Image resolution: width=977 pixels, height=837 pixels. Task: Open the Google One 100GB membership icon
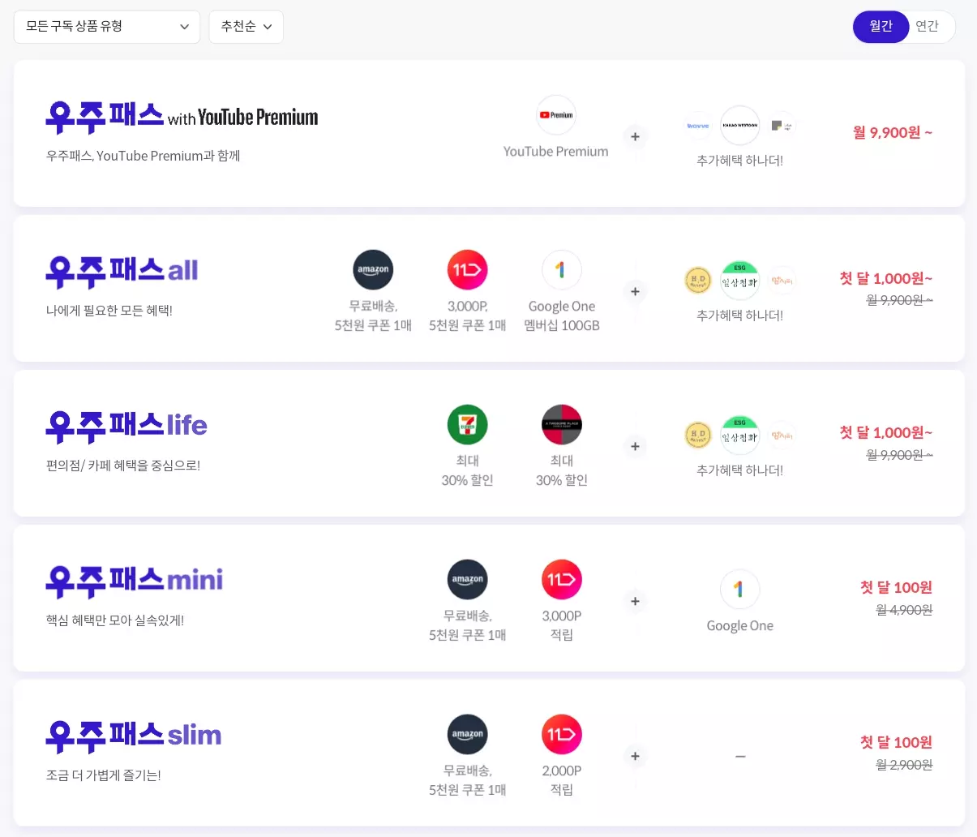click(562, 269)
